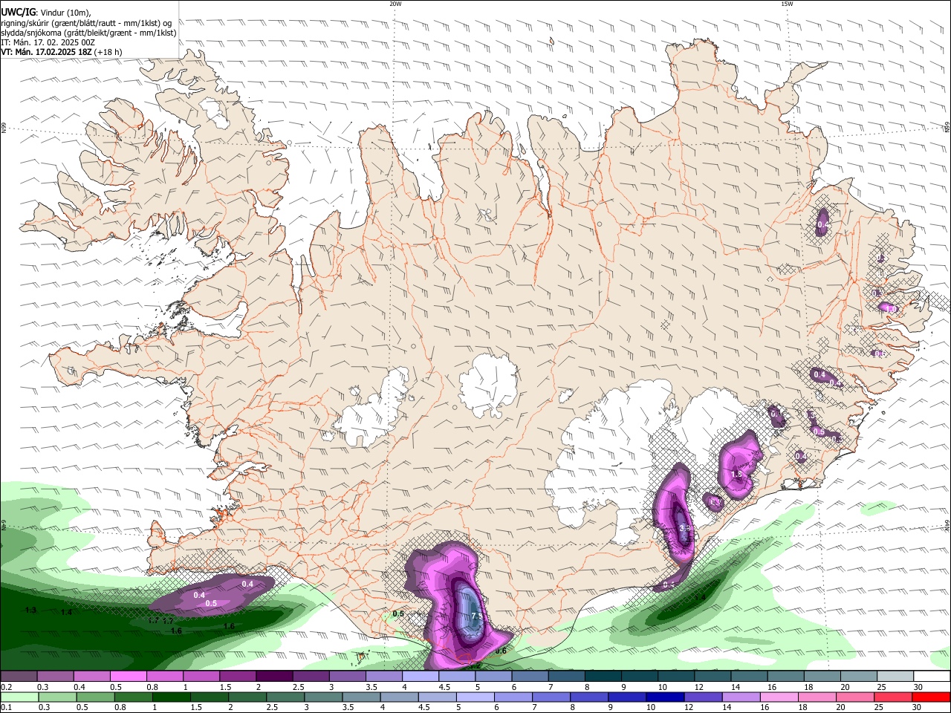Pick the snow scale swatch between 0.5 and 0.8
This screenshot has width=951, height=713.
click(x=128, y=677)
